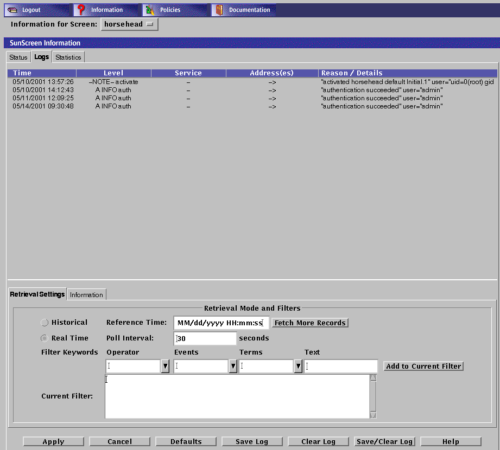The width and height of the screenshot is (500, 450).
Task: Click the Time column header
Action: tap(42, 73)
